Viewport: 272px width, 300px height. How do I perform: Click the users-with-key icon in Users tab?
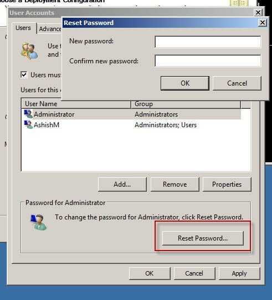pos(29,51)
